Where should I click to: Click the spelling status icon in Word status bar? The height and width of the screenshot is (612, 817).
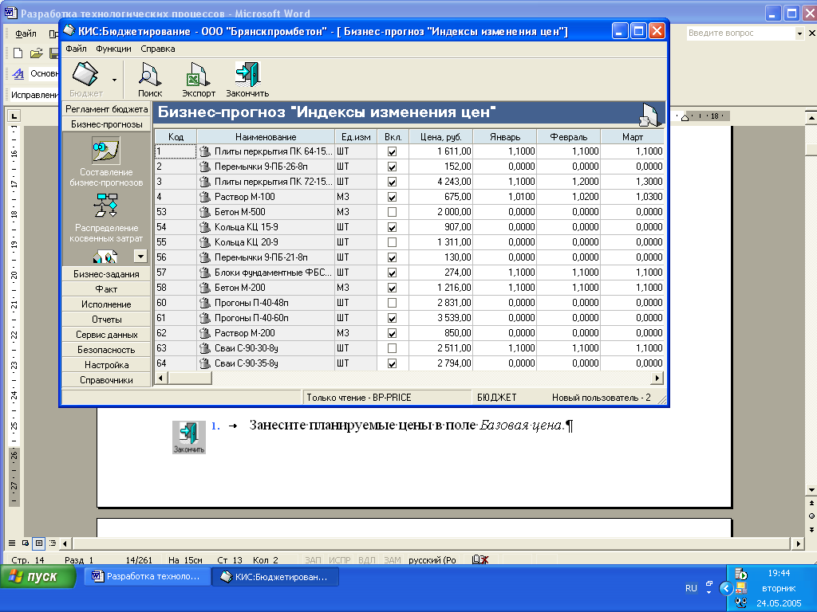coord(480,560)
